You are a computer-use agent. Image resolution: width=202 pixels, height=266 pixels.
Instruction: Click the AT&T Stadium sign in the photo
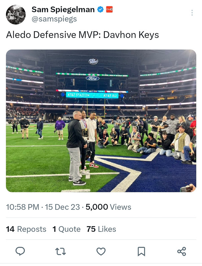(79, 95)
